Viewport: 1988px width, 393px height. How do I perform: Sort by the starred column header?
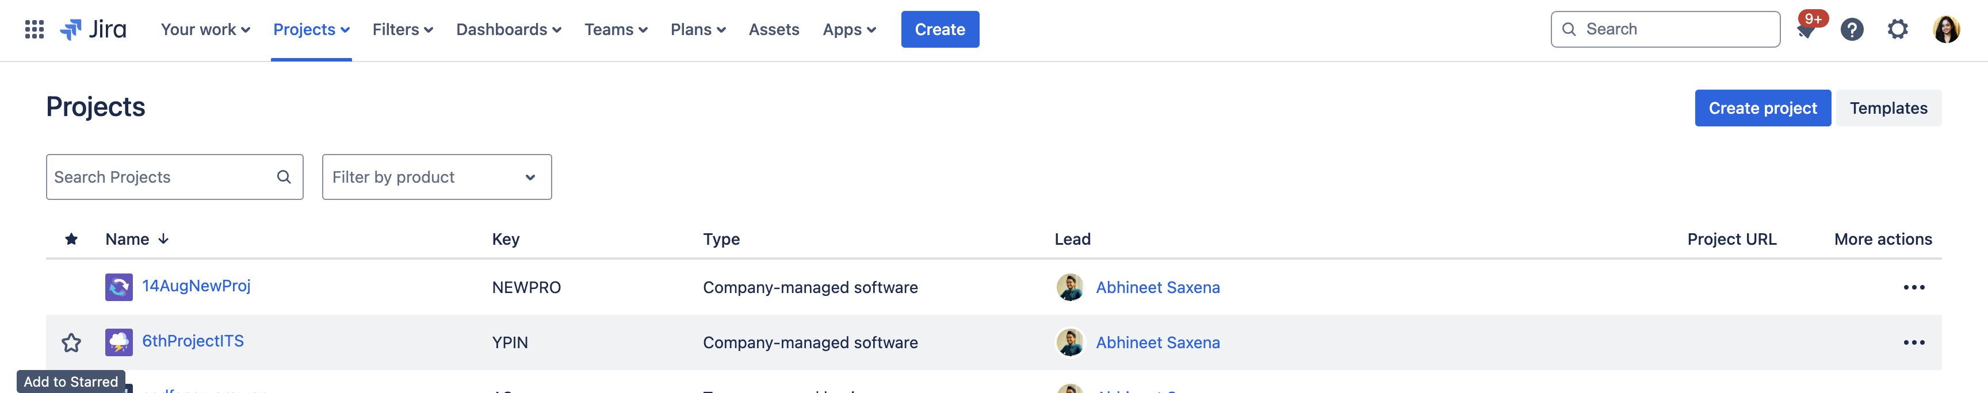tap(71, 239)
